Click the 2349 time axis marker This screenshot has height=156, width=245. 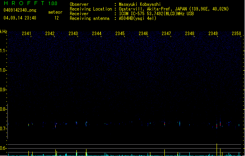(x=213, y=34)
